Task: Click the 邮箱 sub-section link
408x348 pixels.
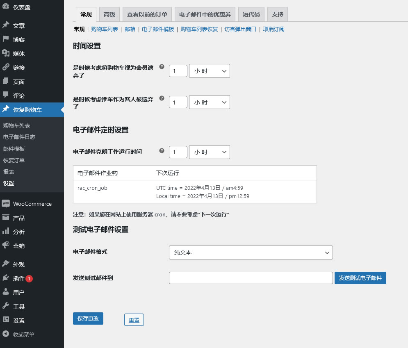Action: (130, 29)
